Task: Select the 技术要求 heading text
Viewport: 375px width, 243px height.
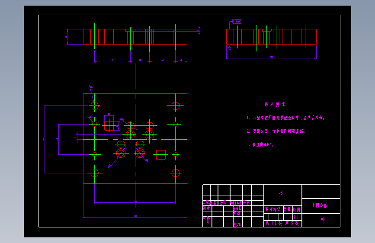Action: [x=275, y=104]
